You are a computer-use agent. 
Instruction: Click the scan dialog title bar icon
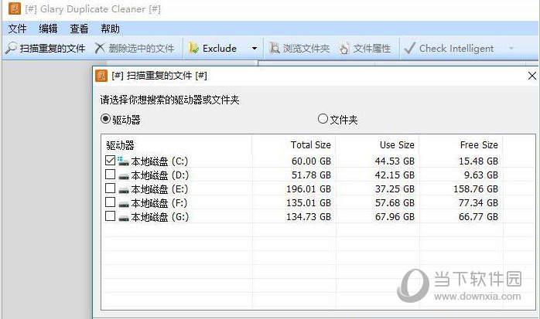click(101, 76)
